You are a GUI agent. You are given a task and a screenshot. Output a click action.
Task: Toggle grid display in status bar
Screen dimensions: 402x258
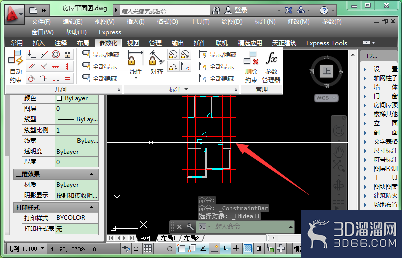point(148,248)
